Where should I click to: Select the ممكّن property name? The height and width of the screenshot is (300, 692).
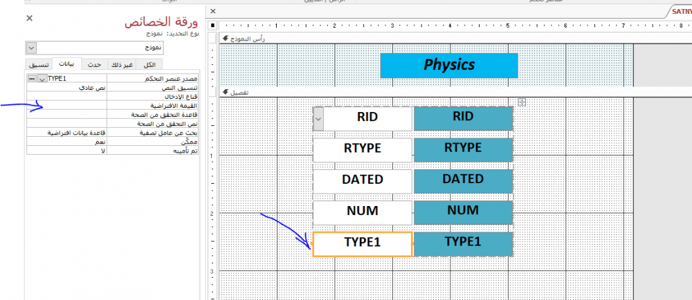[x=153, y=142]
